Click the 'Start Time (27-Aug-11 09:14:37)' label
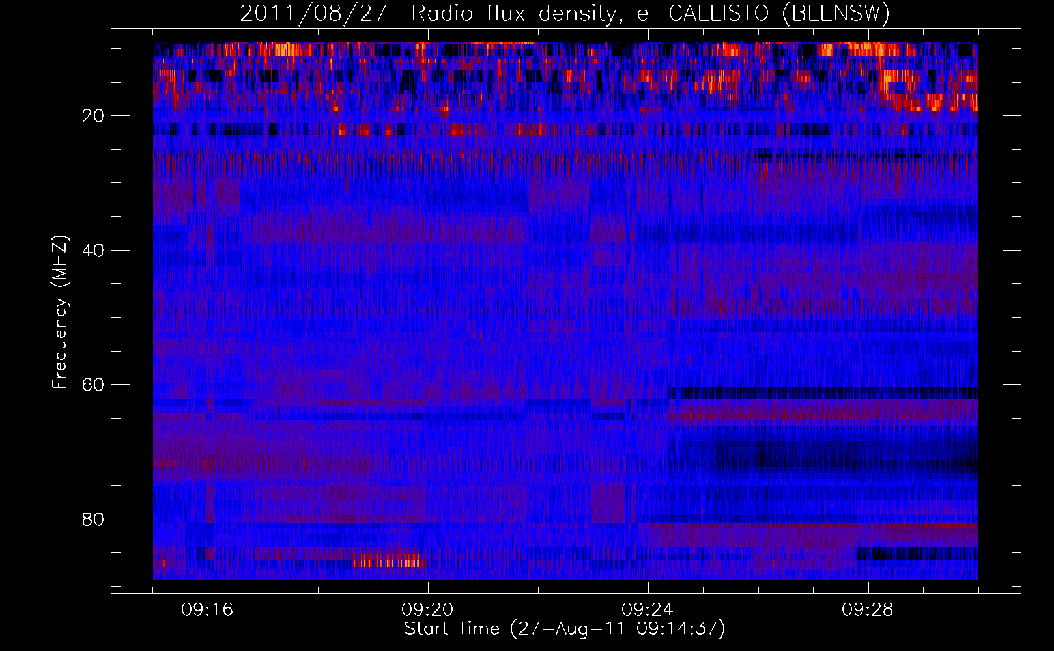The height and width of the screenshot is (651, 1054). pos(565,629)
